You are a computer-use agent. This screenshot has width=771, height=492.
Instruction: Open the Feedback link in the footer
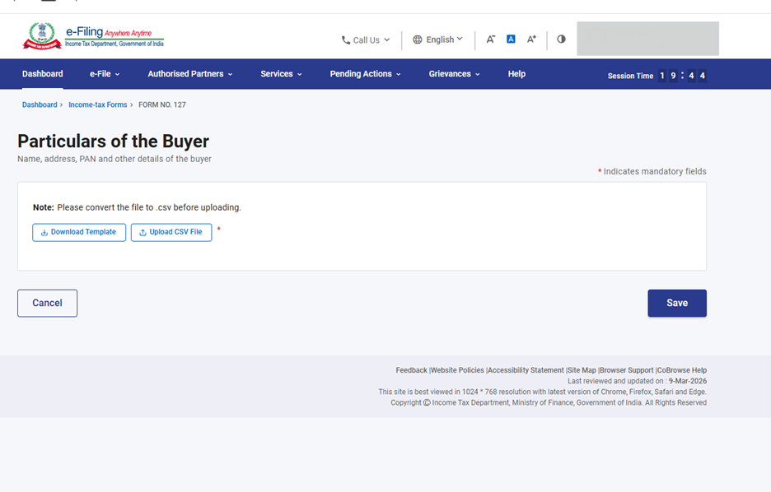(411, 369)
